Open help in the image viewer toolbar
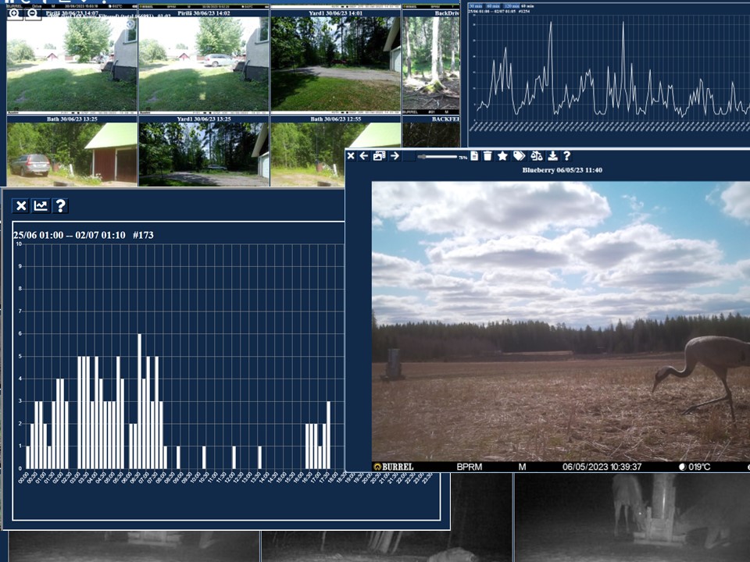The height and width of the screenshot is (562, 750). (567, 156)
